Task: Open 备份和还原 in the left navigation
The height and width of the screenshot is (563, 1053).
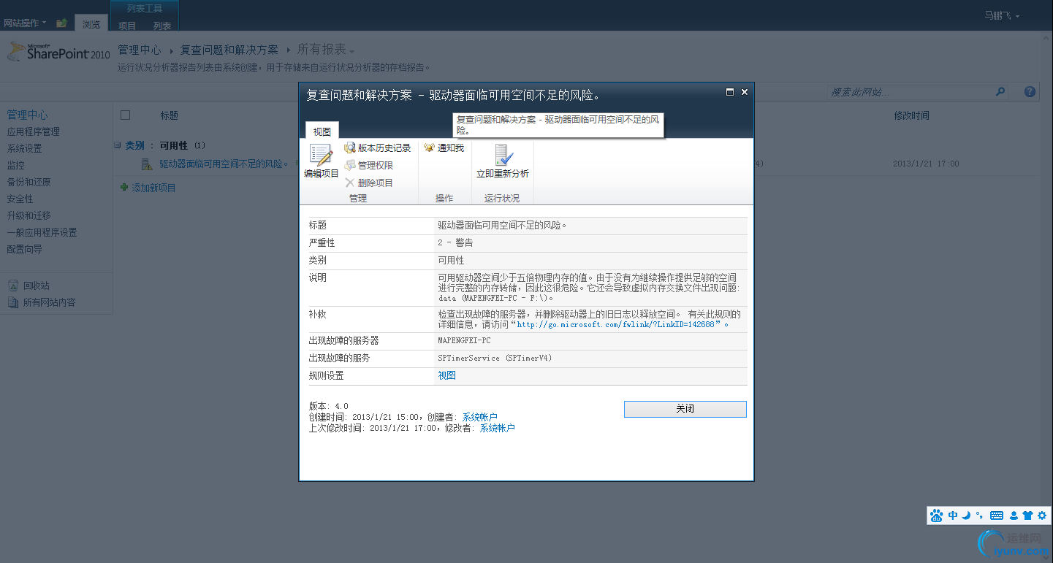Action: (x=29, y=183)
